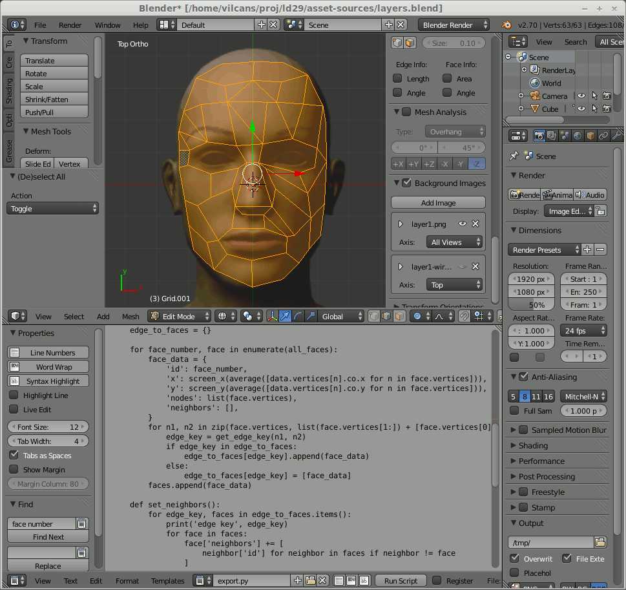626x590 pixels.
Task: Disable Background Images checkbox
Action: pos(406,183)
